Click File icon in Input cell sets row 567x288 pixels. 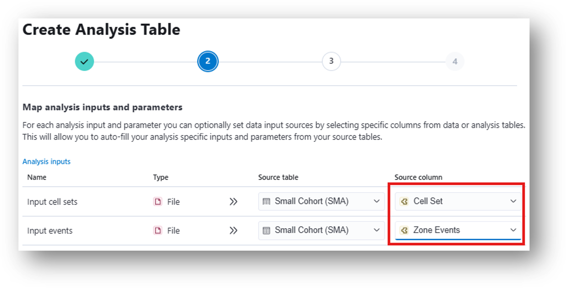tap(158, 202)
